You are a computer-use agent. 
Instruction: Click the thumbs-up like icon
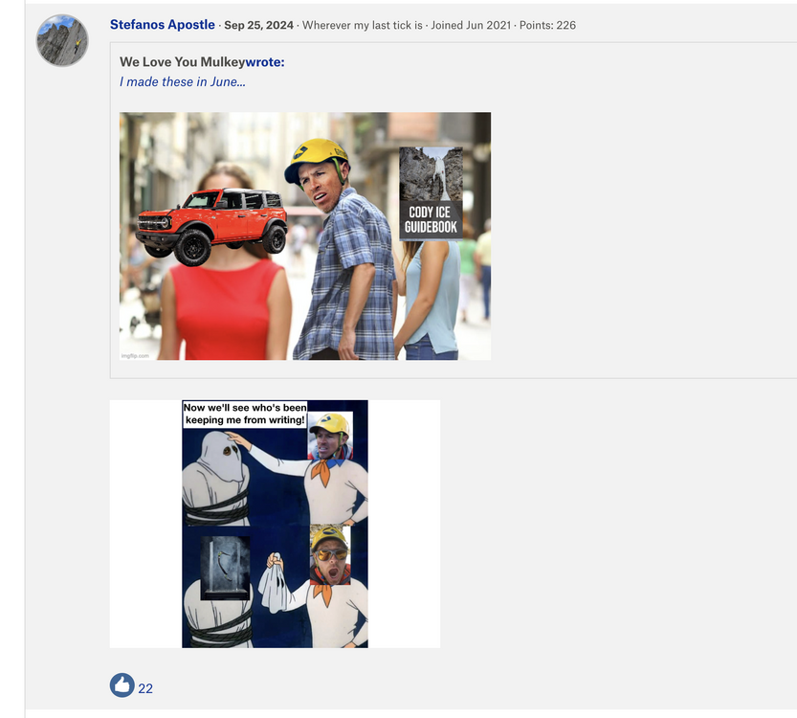(122, 685)
